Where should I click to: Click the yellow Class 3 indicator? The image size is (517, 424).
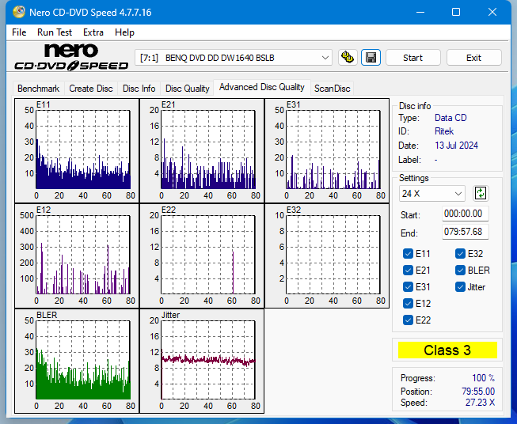[447, 350]
